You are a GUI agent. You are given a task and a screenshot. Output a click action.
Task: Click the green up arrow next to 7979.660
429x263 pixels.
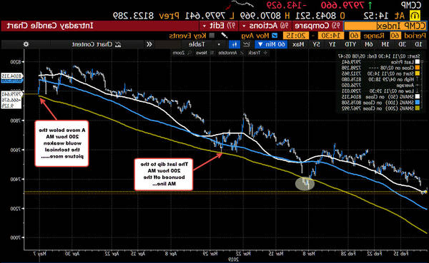click(x=370, y=5)
